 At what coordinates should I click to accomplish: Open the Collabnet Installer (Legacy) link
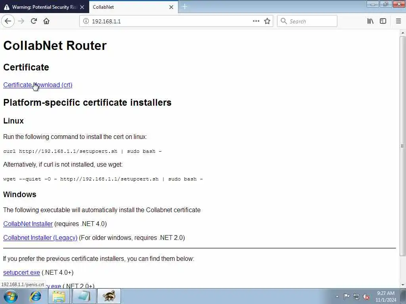click(40, 237)
